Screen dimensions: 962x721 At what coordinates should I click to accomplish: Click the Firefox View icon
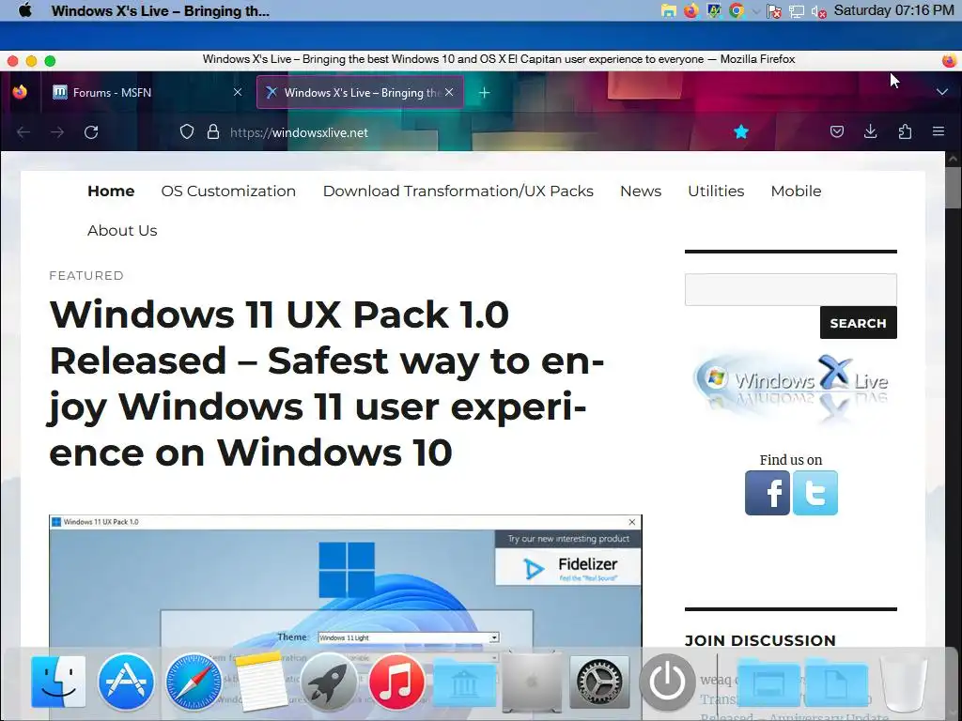[x=21, y=92]
